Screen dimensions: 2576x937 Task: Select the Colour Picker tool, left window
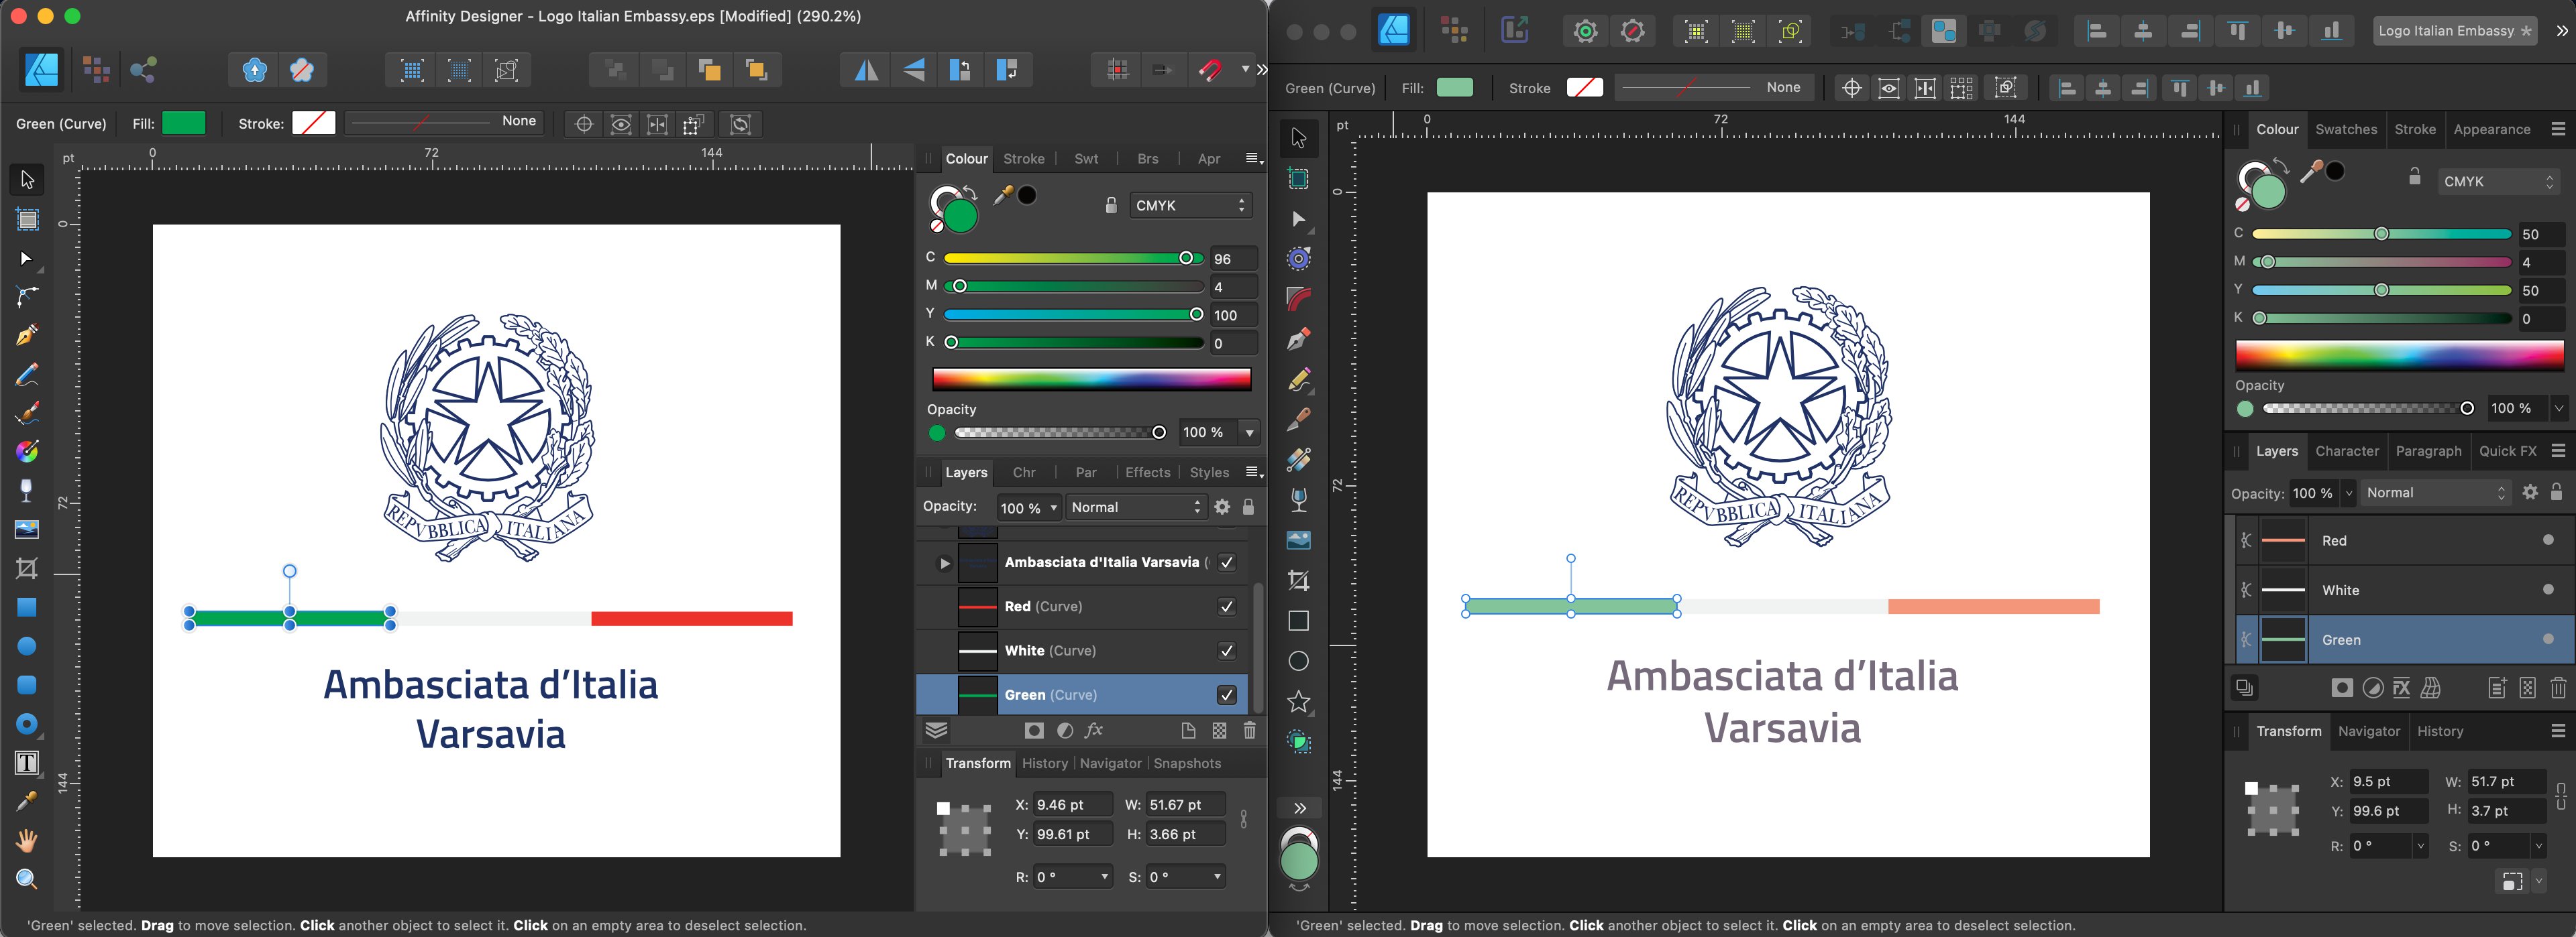27,801
